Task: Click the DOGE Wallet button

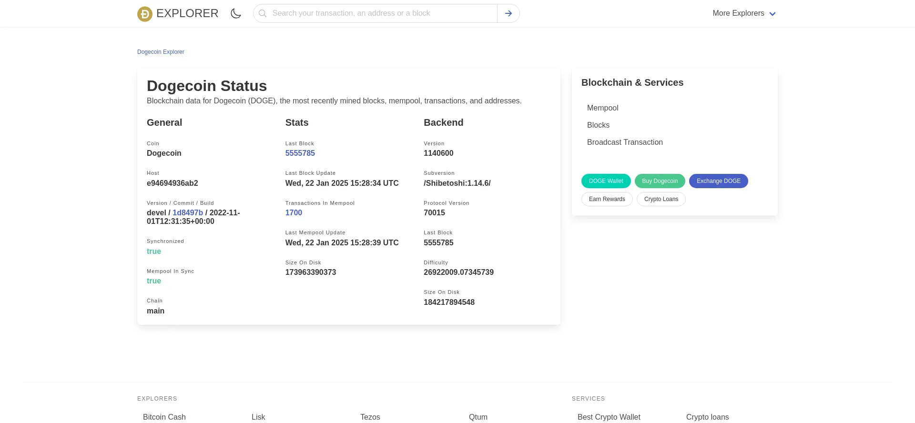Action: pos(606,181)
